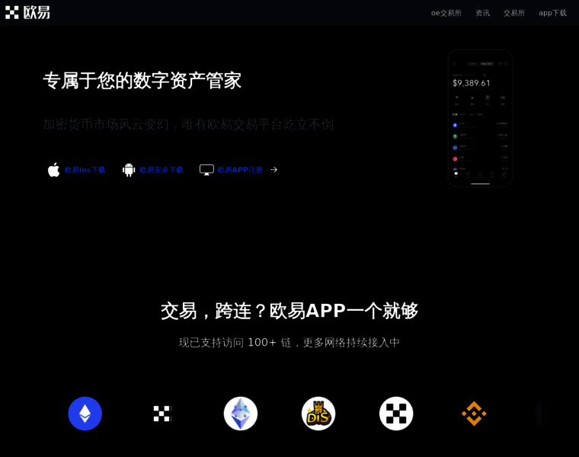Click the subtitle 加密货币市场风云变幻
The image size is (579, 457).
pyautogui.click(x=106, y=124)
